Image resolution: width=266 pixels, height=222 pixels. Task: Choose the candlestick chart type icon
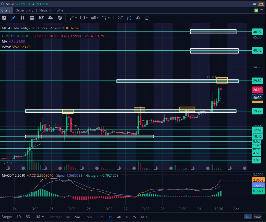22,18
